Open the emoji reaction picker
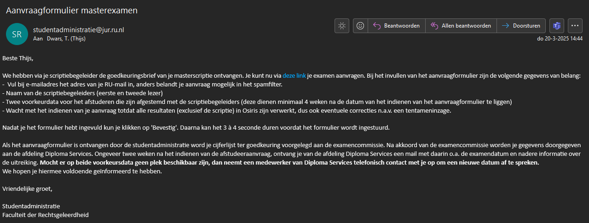589x223 pixels. click(360, 26)
